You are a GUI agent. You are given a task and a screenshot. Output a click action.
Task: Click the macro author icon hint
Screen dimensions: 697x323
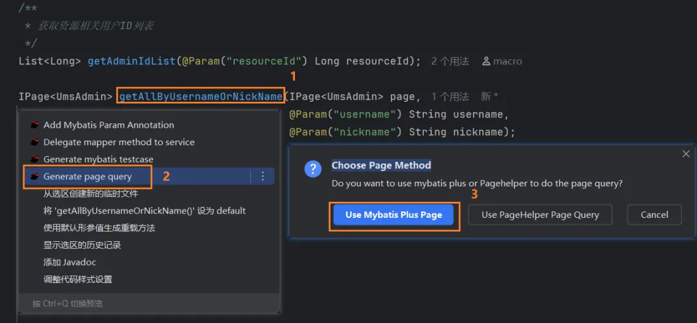point(486,61)
